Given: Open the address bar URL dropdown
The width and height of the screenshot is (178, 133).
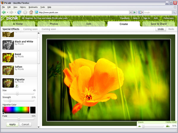Looking at the screenshot, I should [131, 12].
